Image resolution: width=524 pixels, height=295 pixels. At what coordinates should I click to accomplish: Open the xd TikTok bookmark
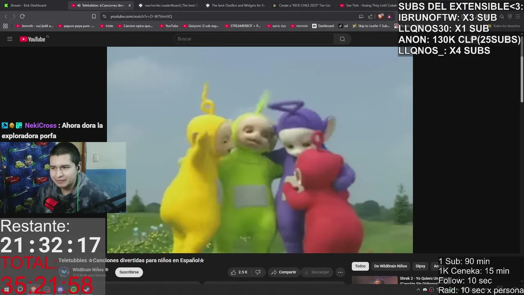pyautogui.click(x=343, y=26)
